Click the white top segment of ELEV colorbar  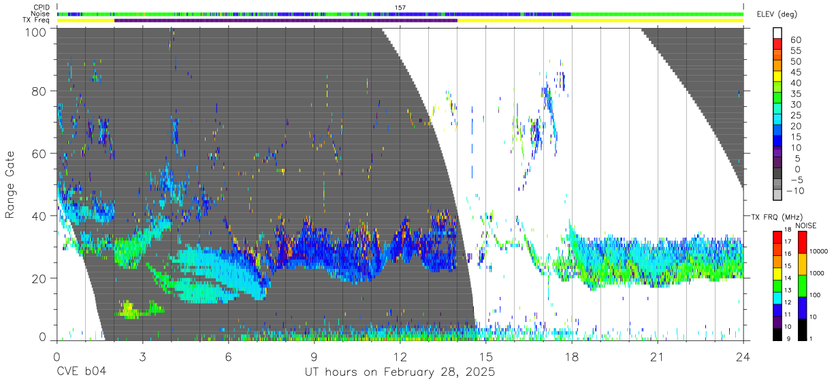pos(778,33)
